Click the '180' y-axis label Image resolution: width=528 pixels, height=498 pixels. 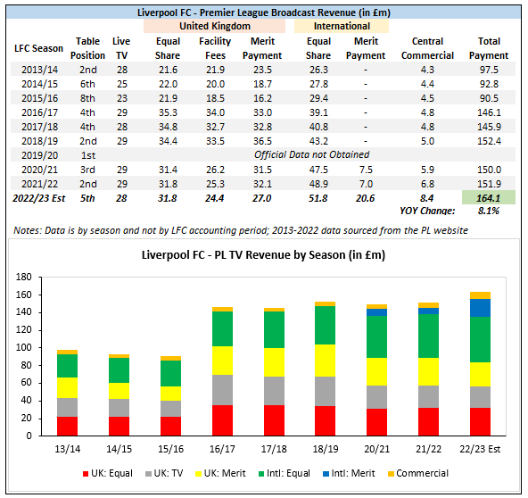pos(23,277)
